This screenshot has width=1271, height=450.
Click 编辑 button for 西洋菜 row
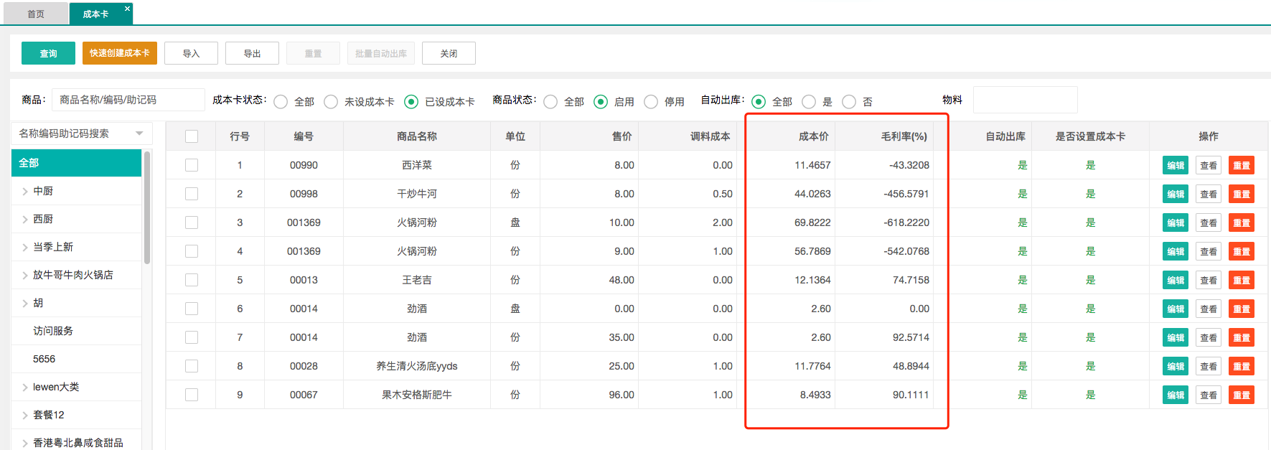[1175, 166]
